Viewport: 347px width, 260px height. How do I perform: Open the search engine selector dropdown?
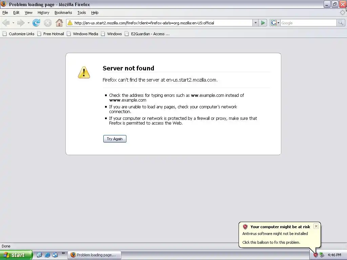(x=278, y=23)
